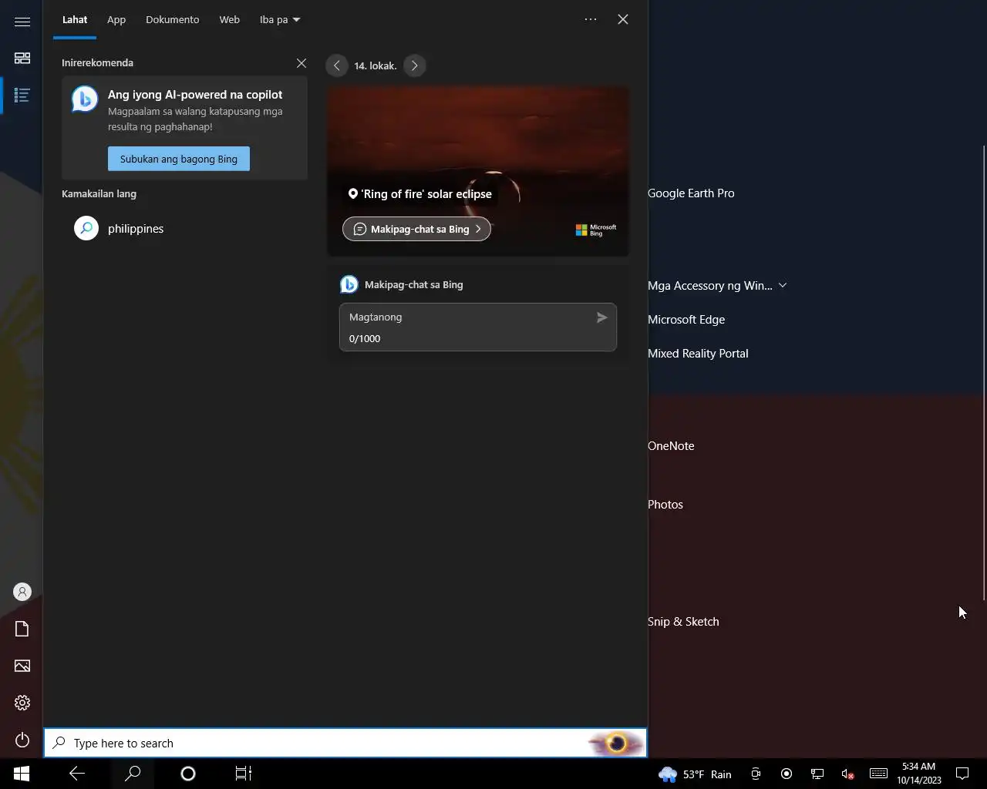Click the Meet Now tray icon
The height and width of the screenshot is (789, 987).
point(756,774)
